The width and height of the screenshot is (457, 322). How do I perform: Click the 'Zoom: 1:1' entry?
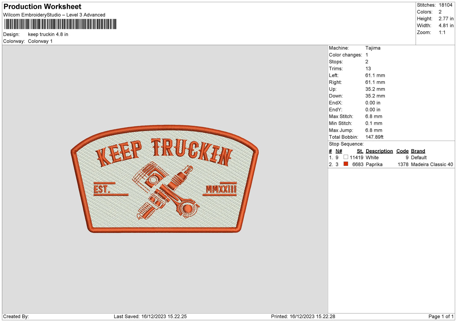pyautogui.click(x=431, y=32)
